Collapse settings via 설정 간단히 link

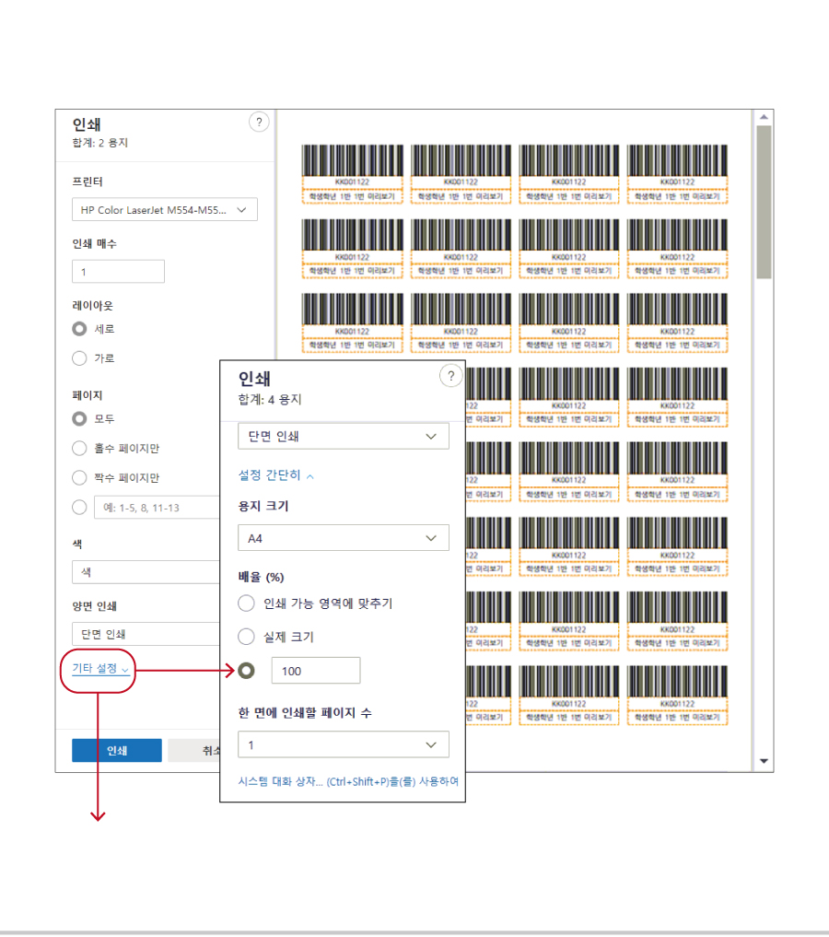click(275, 475)
